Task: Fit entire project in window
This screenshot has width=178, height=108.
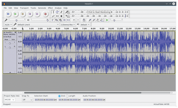Action: (101, 20)
